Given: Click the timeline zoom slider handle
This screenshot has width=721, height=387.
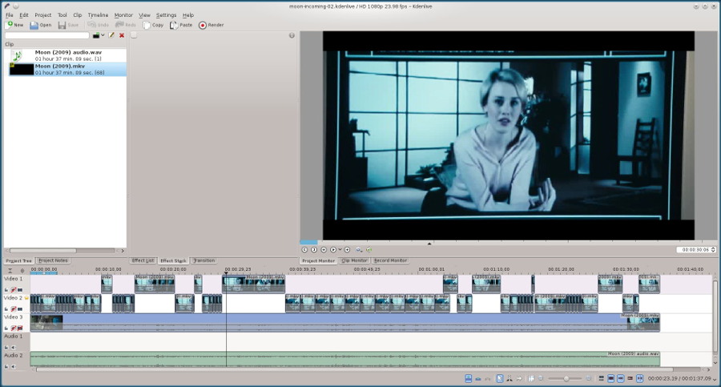Looking at the screenshot, I should [x=566, y=379].
